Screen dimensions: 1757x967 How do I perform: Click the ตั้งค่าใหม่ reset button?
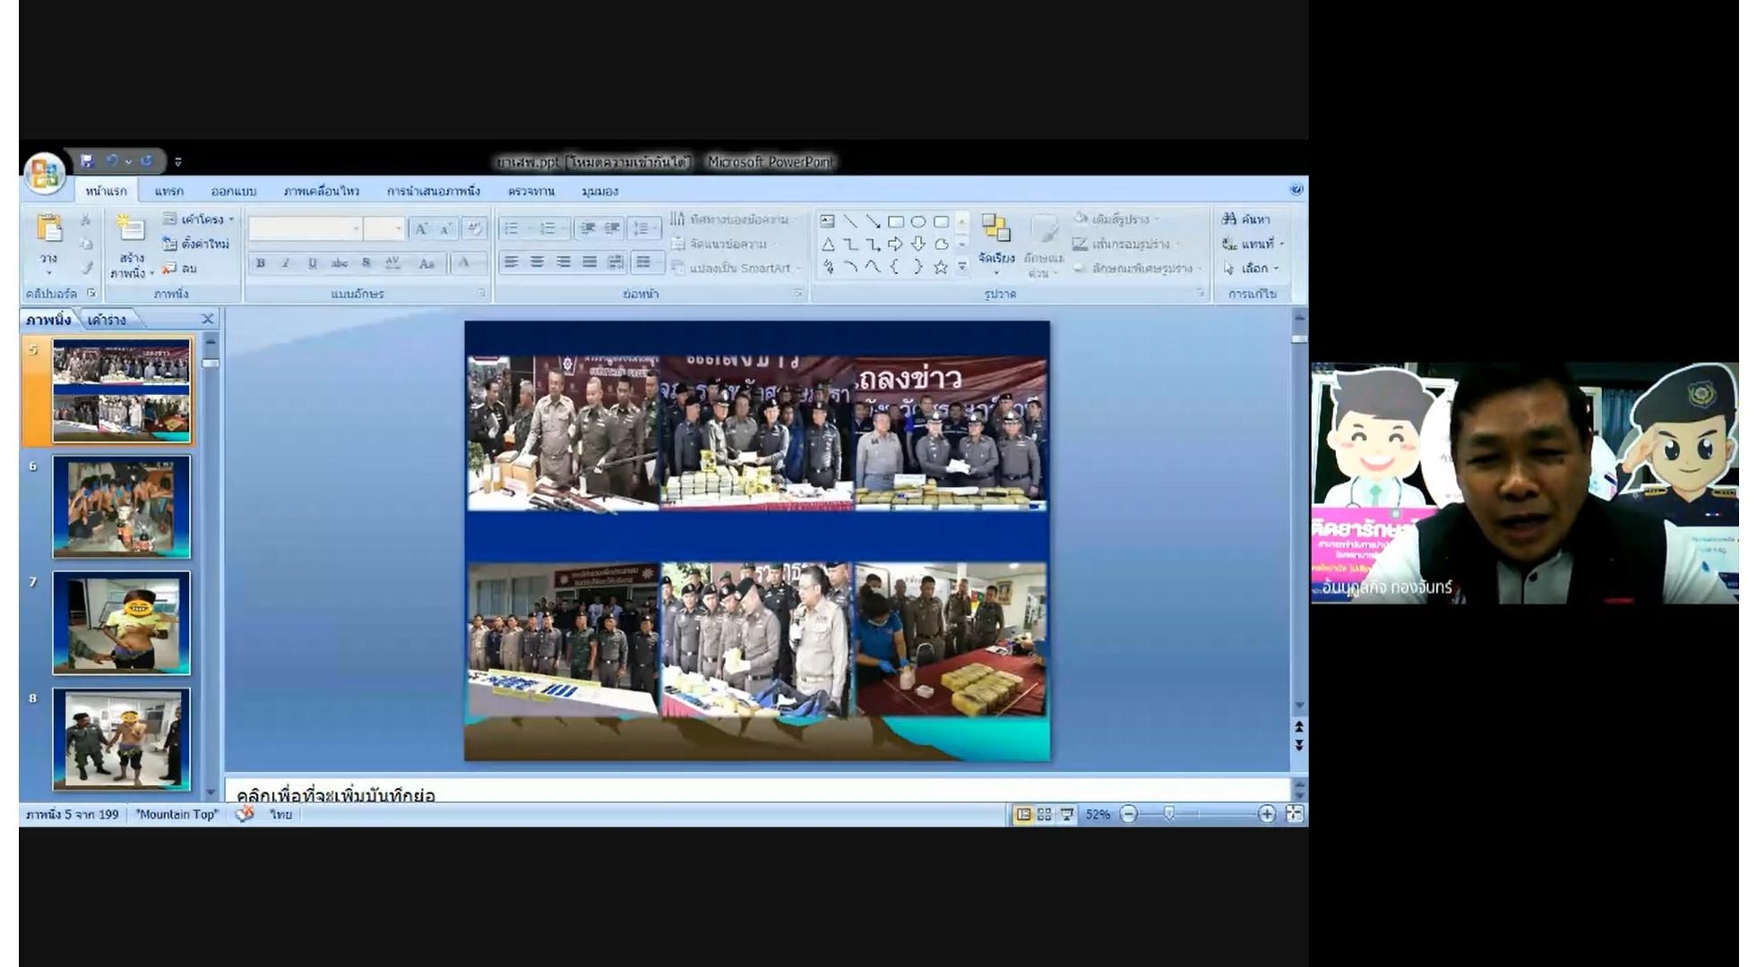(195, 244)
